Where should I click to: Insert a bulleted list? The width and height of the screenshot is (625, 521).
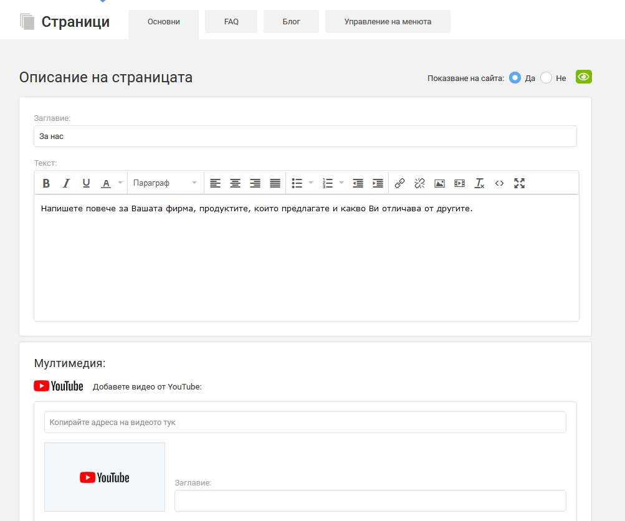click(x=297, y=183)
